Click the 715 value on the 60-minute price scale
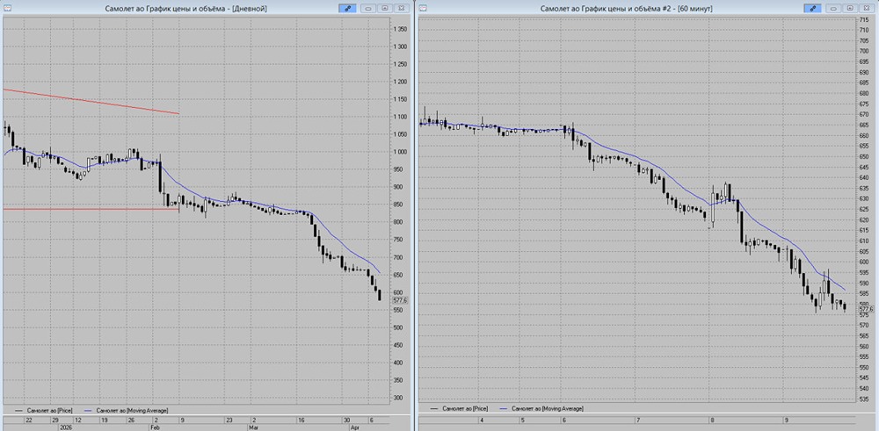This screenshot has width=879, height=431. [x=864, y=19]
